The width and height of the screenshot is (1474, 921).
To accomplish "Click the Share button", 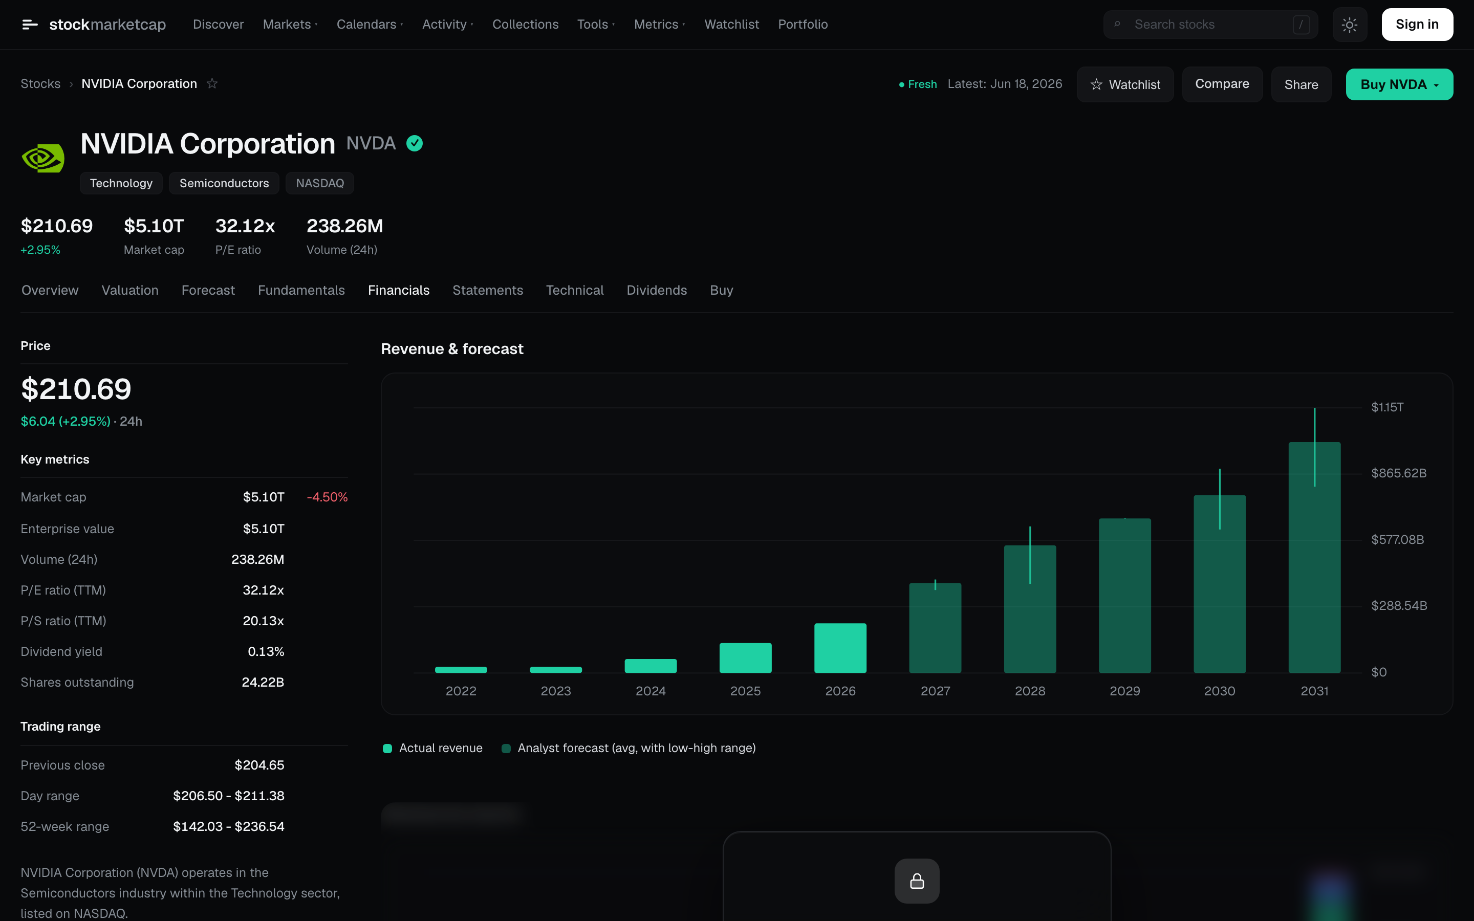I will 1301,84.
